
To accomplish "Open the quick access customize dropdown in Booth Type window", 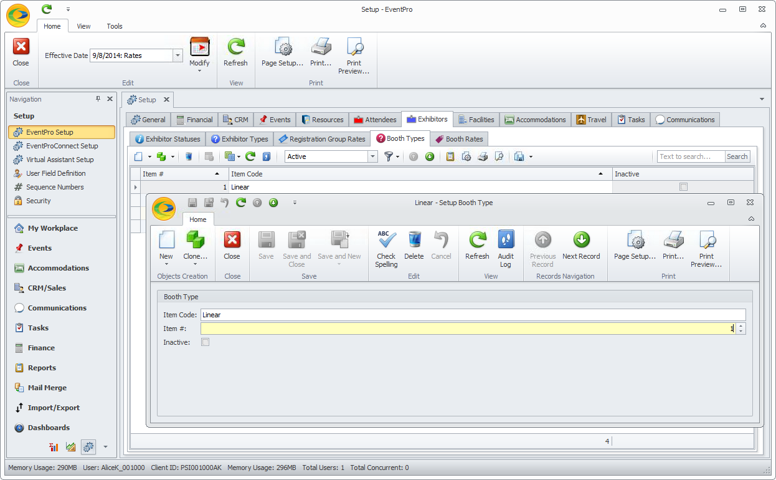I will pyautogui.click(x=295, y=203).
